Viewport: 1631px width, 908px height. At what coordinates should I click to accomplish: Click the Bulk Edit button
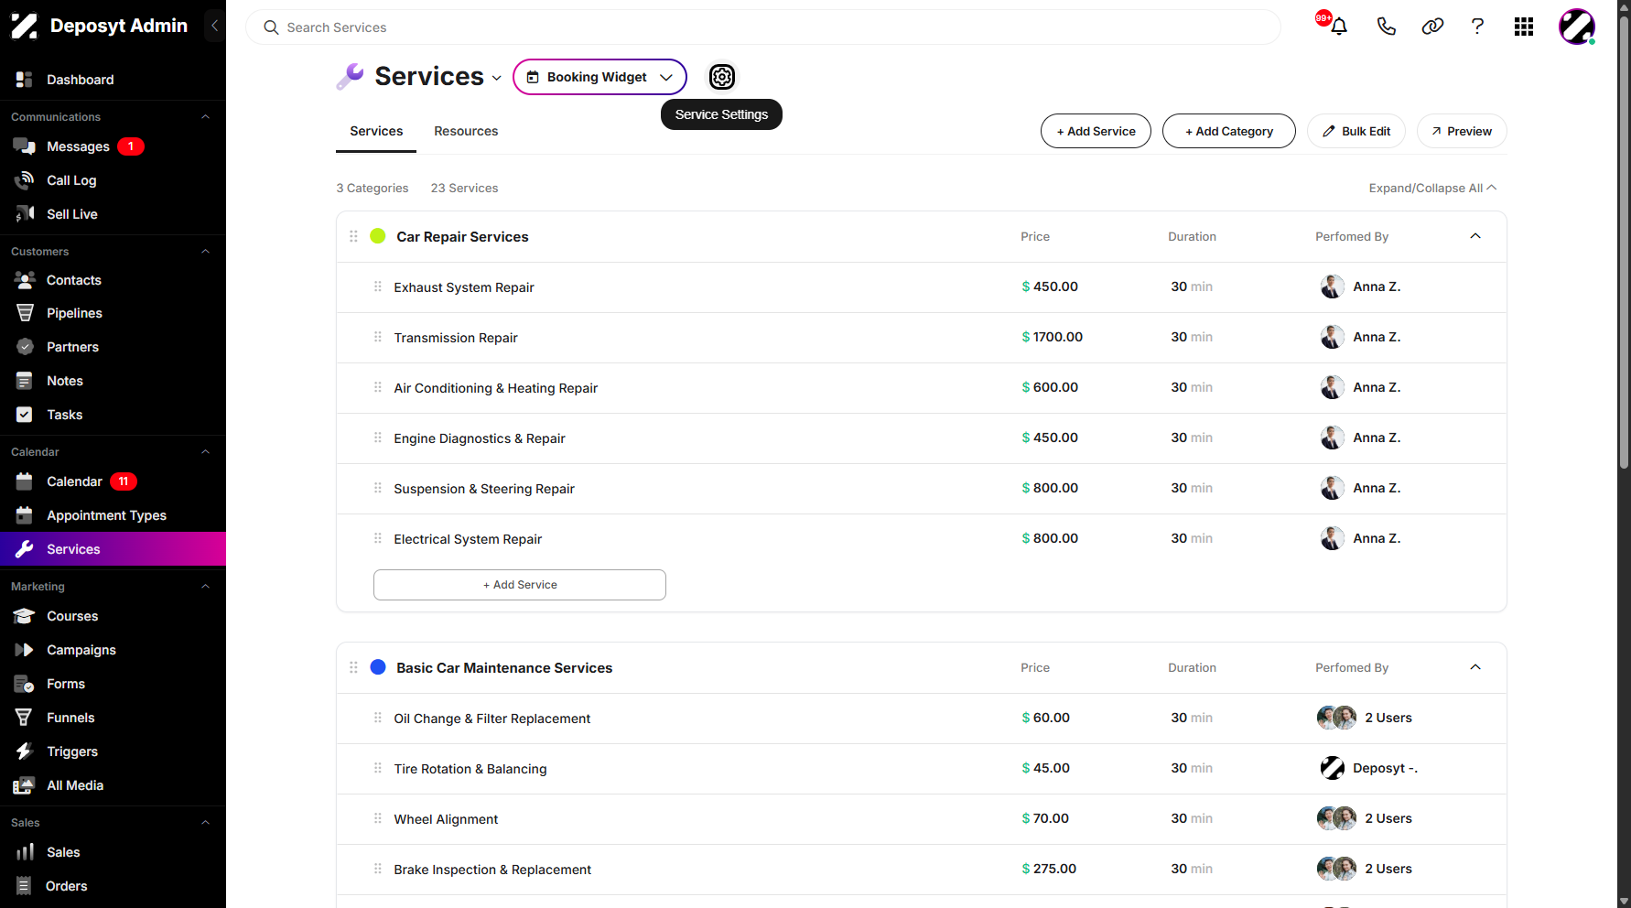click(x=1356, y=131)
